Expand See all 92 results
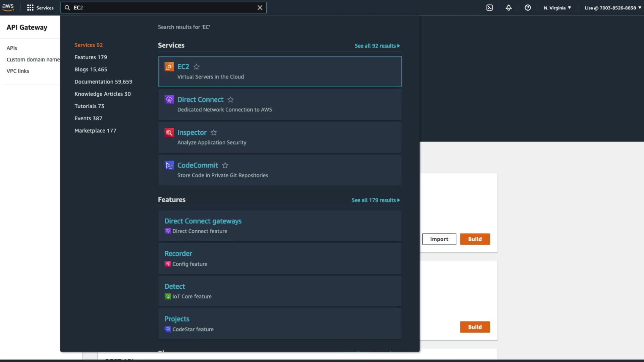 point(377,46)
